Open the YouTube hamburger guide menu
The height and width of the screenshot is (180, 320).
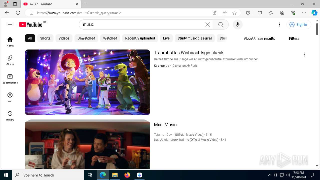10,24
